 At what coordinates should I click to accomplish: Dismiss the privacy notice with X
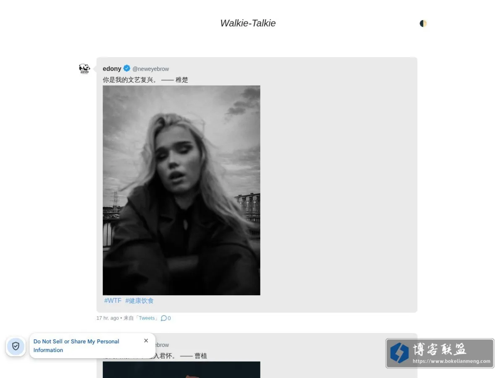[x=146, y=341]
